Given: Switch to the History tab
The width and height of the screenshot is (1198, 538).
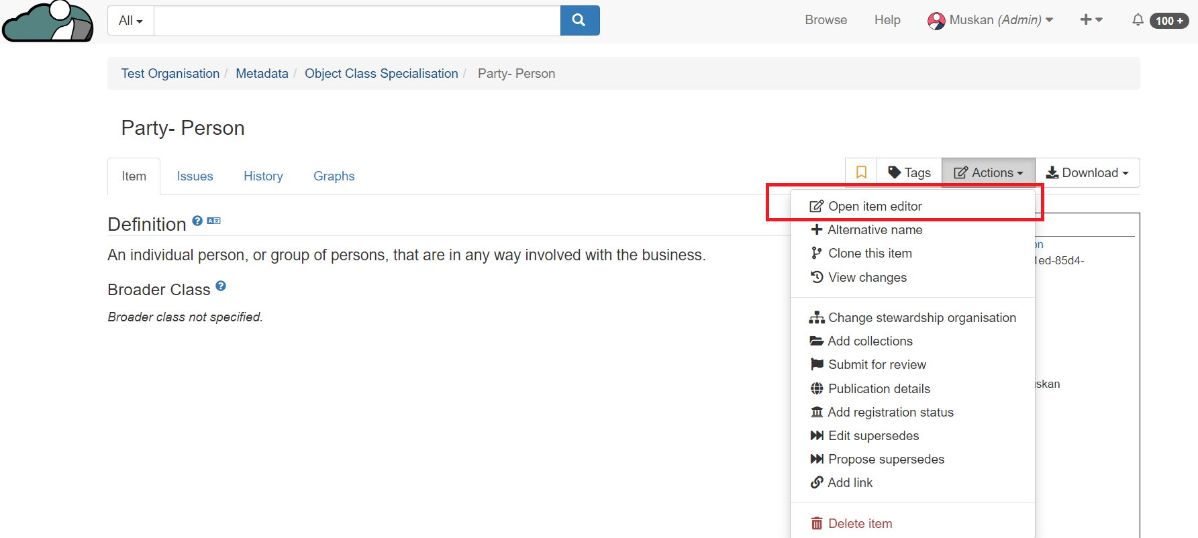Looking at the screenshot, I should [x=263, y=176].
